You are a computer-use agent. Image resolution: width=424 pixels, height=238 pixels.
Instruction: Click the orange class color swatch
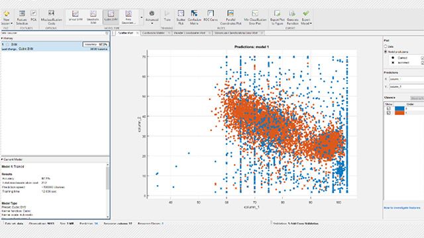pyautogui.click(x=399, y=113)
